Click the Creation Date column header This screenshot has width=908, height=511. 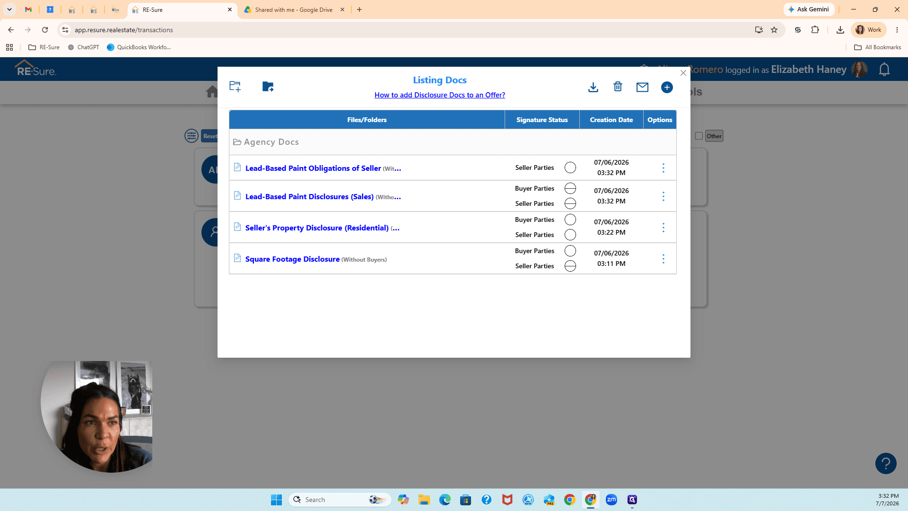coord(611,120)
